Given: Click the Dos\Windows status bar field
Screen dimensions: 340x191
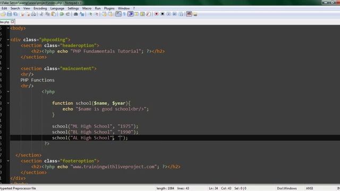Looking at the screenshot, I should (x=287, y=188).
